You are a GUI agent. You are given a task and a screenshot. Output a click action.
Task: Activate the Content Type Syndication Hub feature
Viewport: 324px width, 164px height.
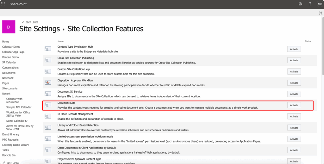coord(294,49)
